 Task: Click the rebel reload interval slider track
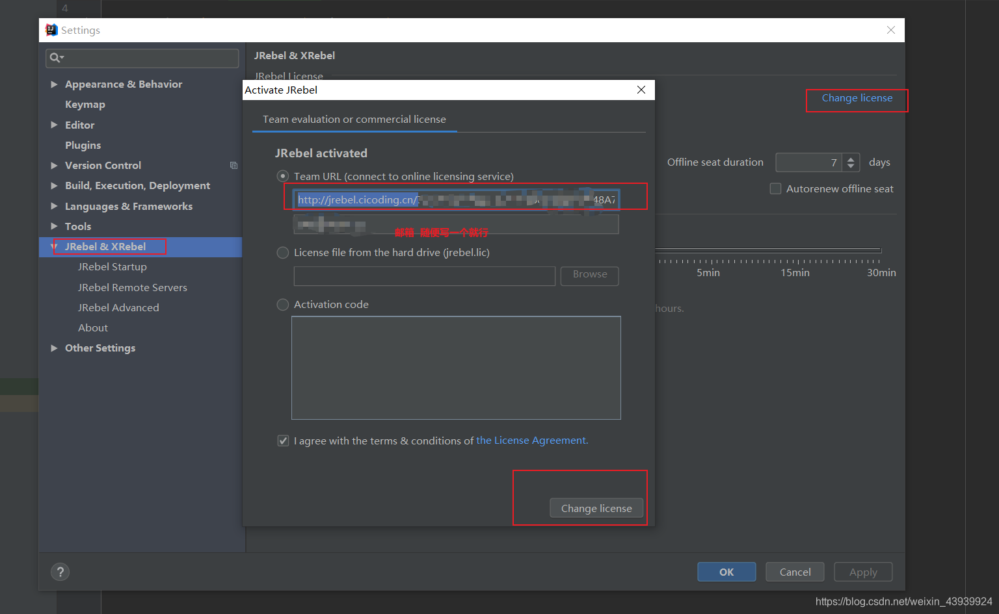click(x=768, y=250)
